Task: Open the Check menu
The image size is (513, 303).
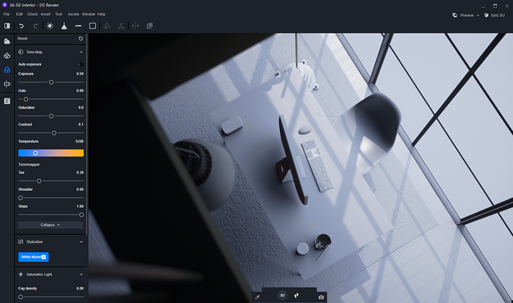Action: pos(33,14)
